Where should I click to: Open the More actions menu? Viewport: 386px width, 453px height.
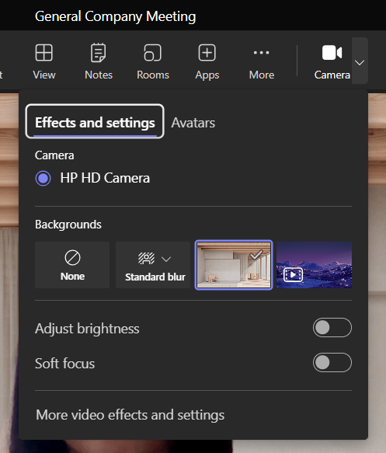262,61
